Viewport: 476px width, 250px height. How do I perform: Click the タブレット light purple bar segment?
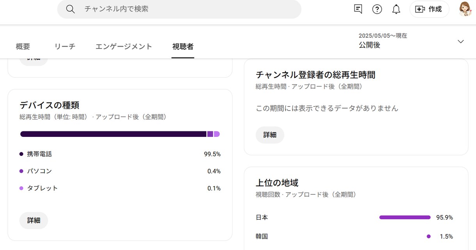pos(217,134)
